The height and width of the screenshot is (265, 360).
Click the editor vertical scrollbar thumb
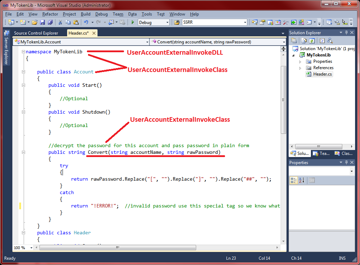283,100
